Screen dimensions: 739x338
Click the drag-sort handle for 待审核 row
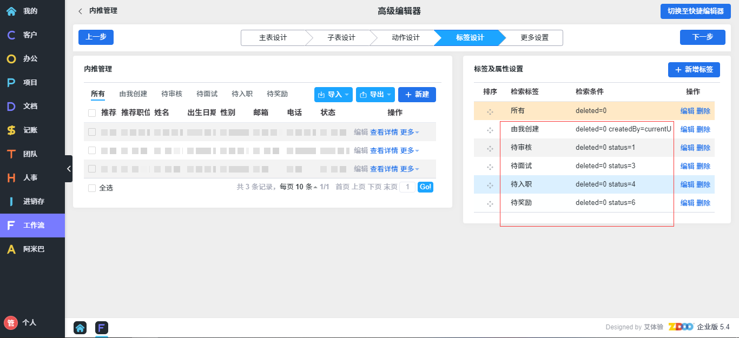coord(490,148)
